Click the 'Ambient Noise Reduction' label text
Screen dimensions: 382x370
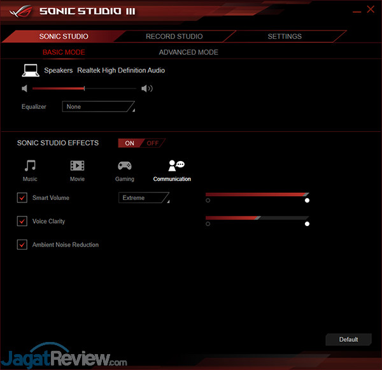[x=66, y=245]
